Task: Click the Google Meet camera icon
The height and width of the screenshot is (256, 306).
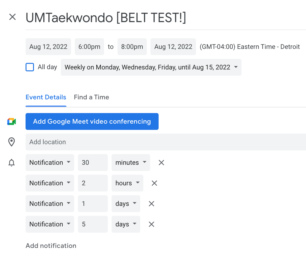Action: (x=12, y=121)
